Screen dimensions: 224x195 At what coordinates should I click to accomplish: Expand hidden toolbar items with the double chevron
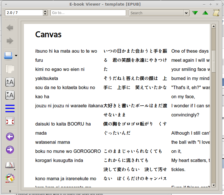pos(10,191)
